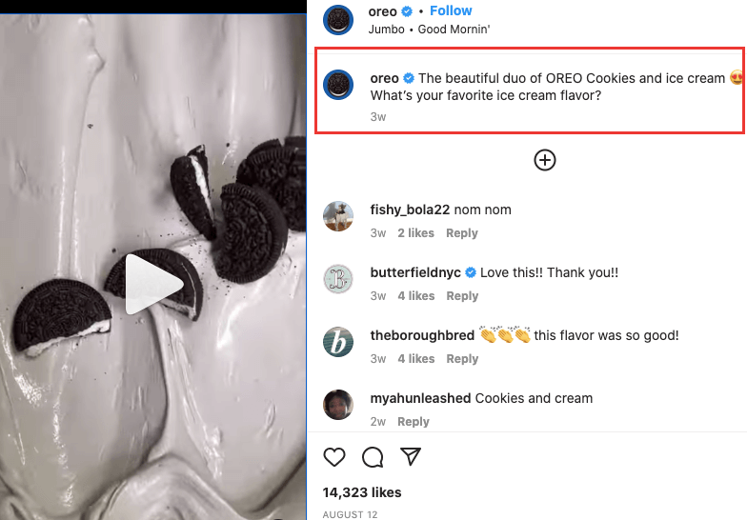Open the comment bubble icon
747x520 pixels.
click(x=373, y=457)
